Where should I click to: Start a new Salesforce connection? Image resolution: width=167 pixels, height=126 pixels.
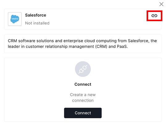[83, 113]
